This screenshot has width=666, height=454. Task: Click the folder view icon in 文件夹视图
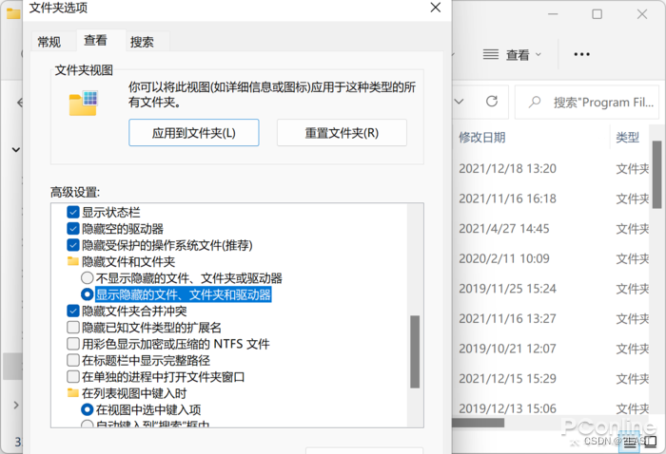point(84,103)
